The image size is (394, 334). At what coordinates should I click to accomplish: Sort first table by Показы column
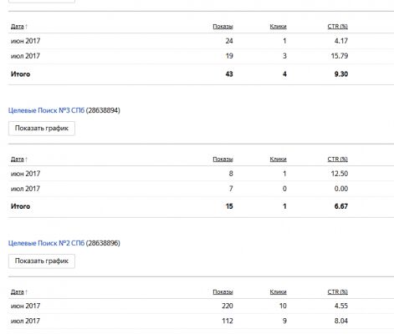coord(223,27)
